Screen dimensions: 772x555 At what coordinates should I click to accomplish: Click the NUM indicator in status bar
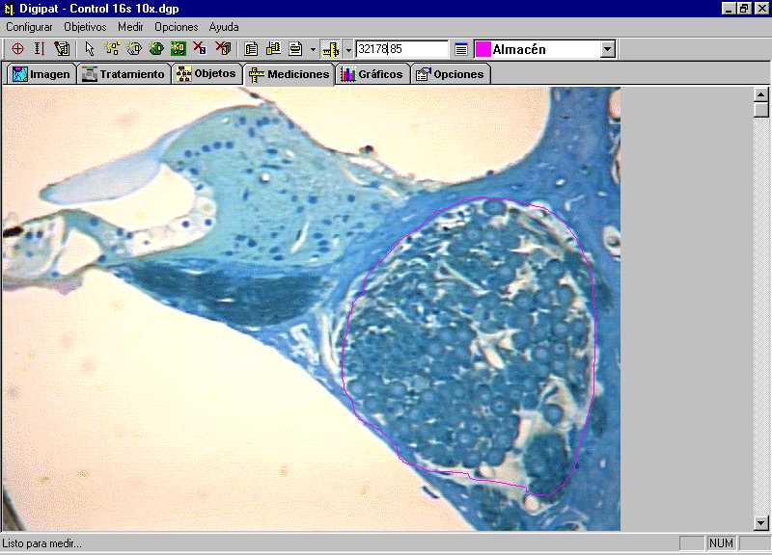(721, 543)
